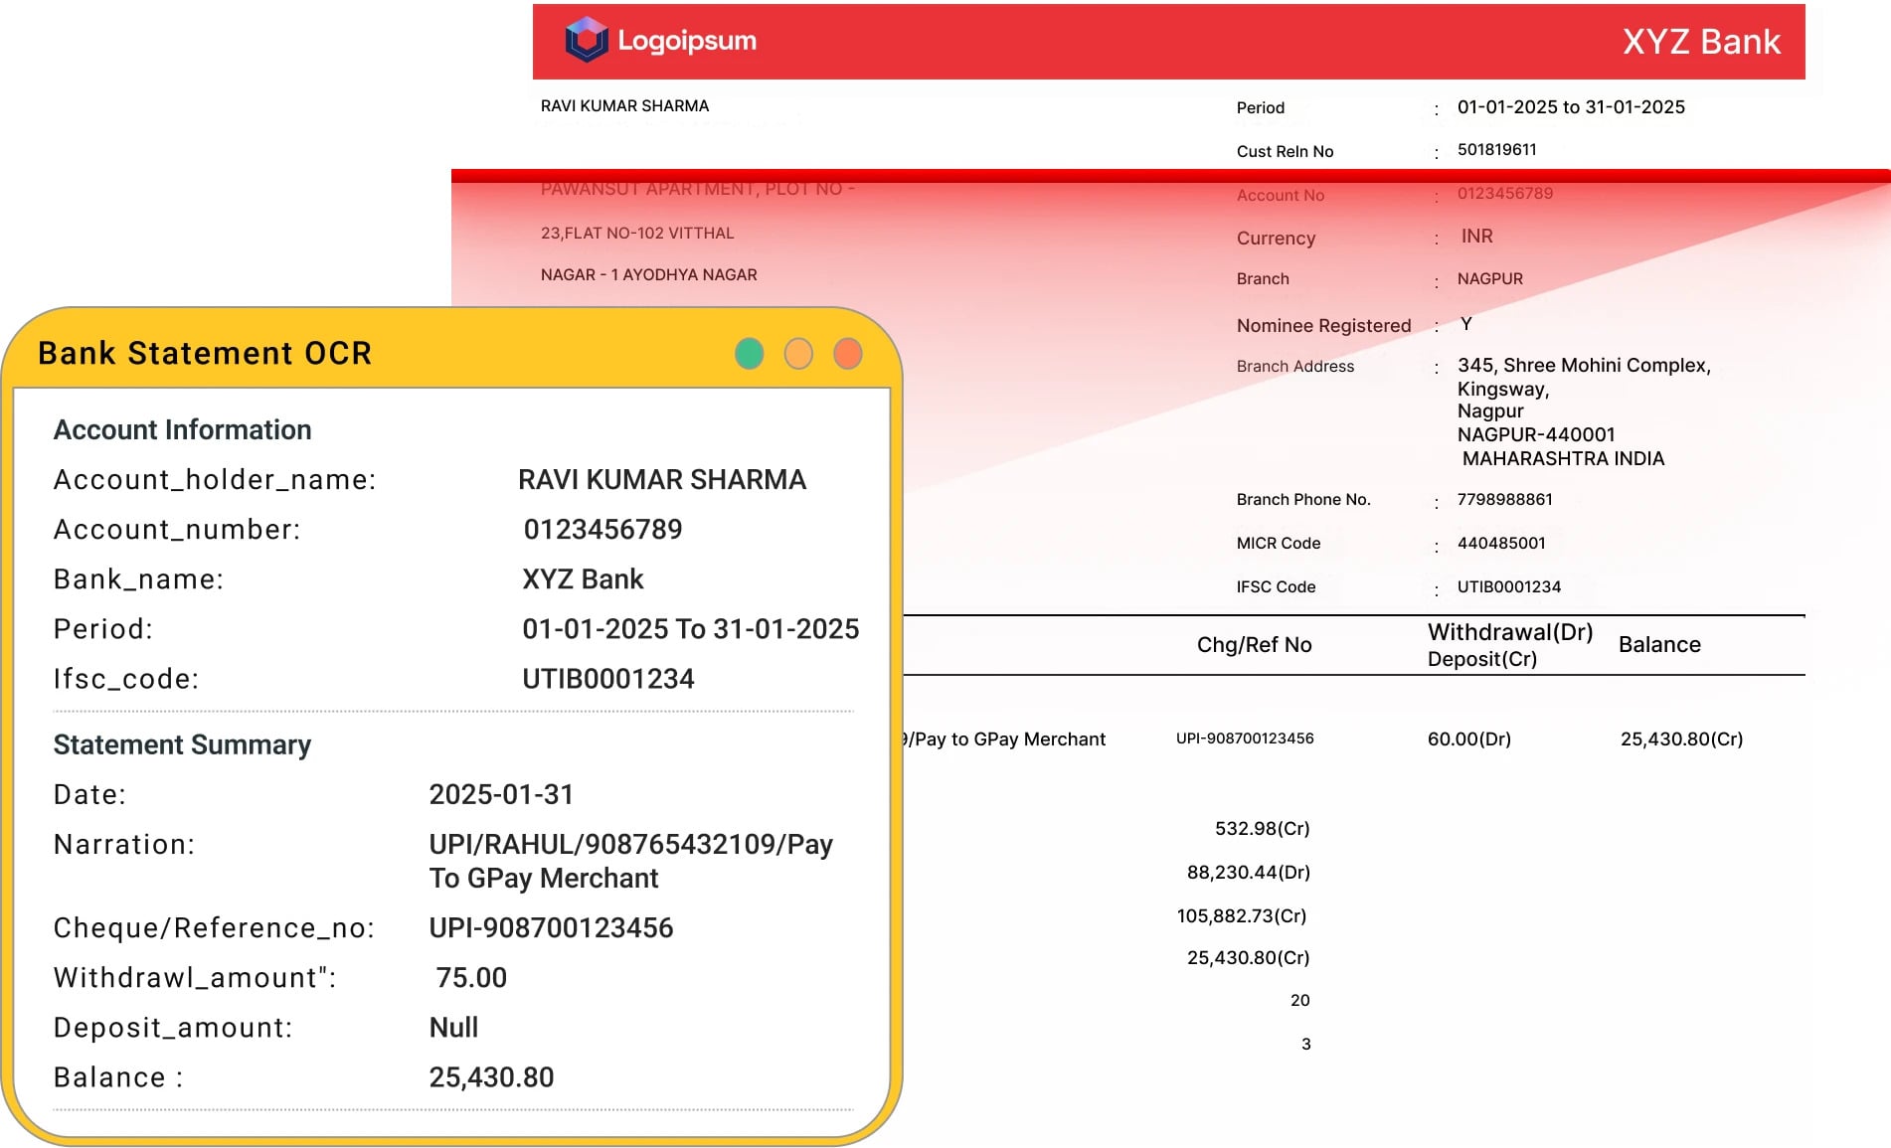Click reference UPI-908700123456 in OCR panel
Viewport: 1891px width, 1148px height.
click(x=551, y=927)
